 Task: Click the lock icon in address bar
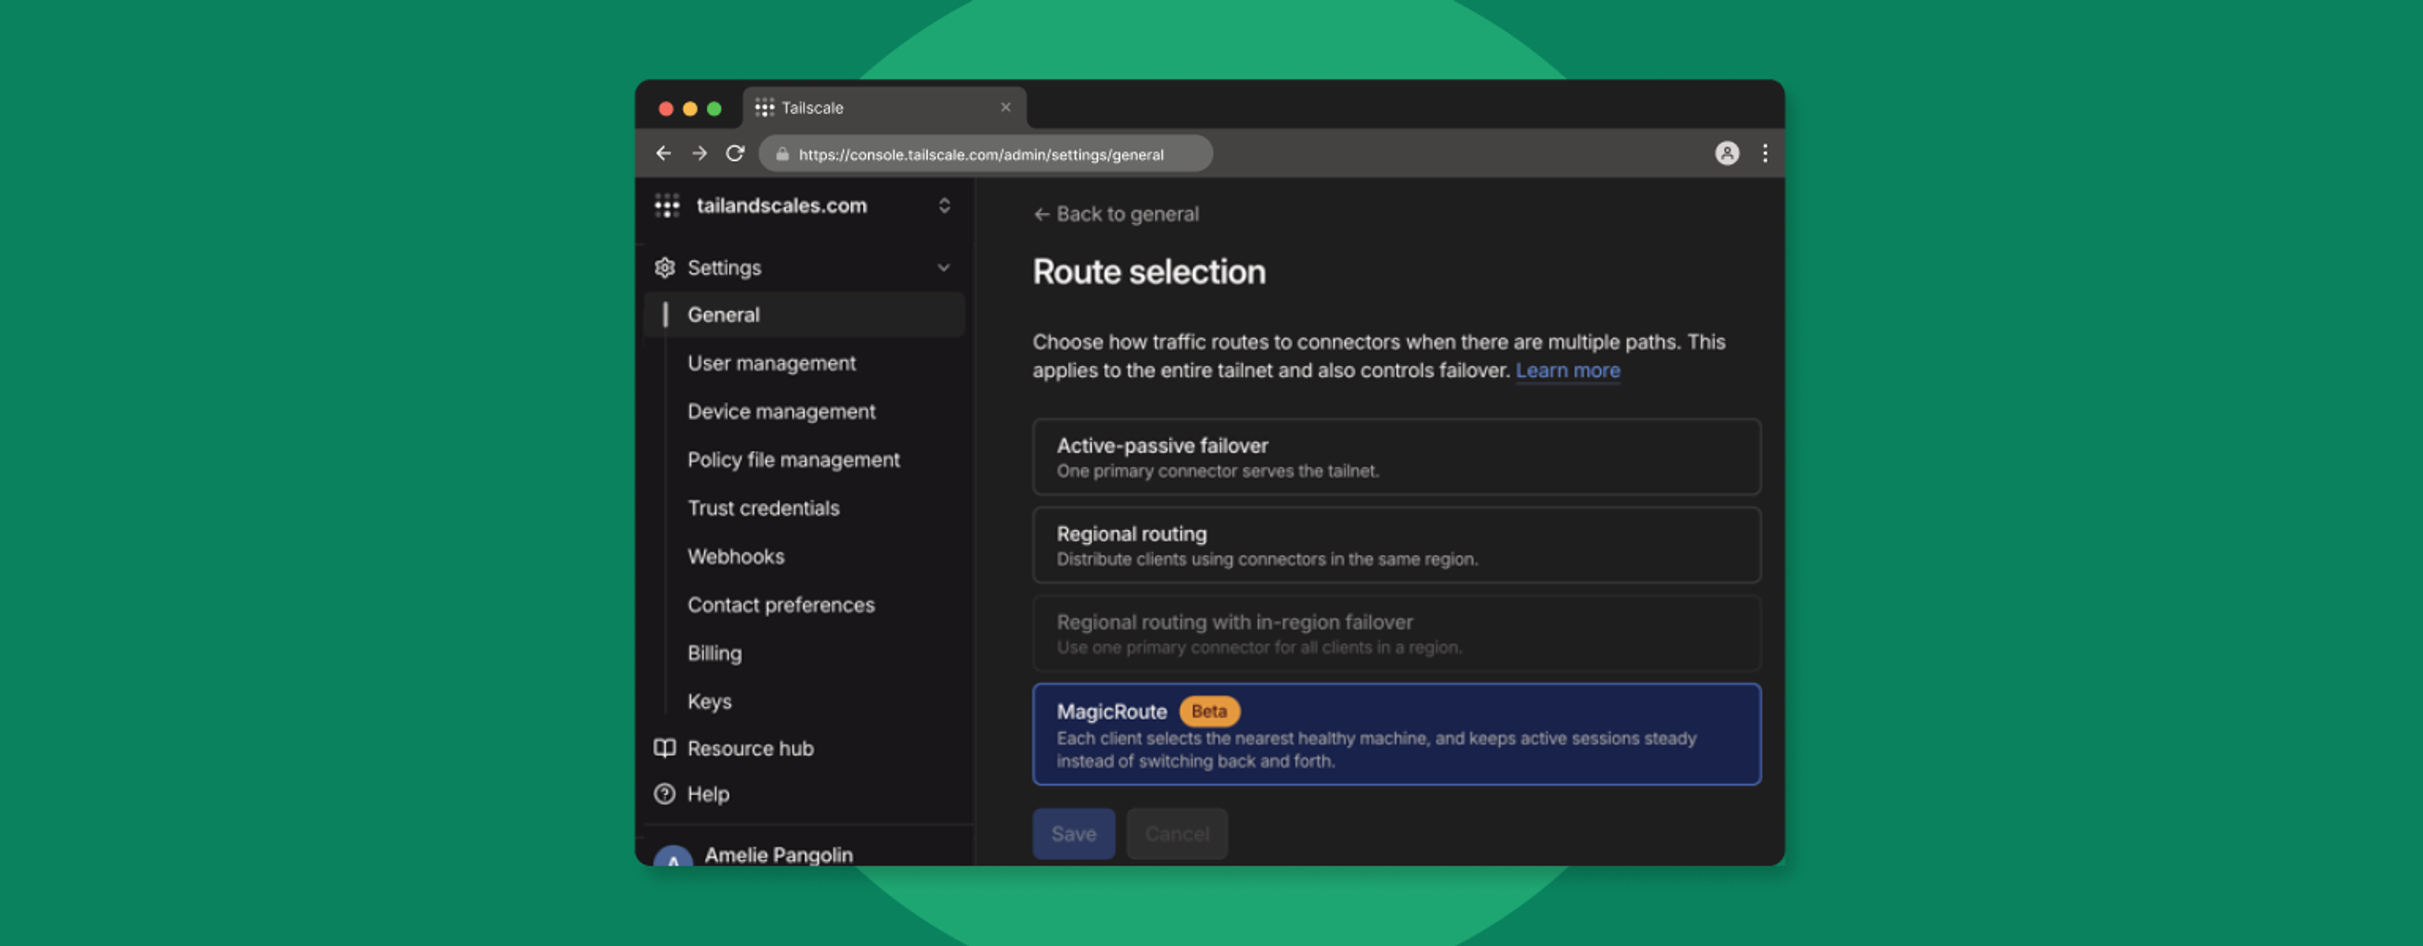click(782, 155)
